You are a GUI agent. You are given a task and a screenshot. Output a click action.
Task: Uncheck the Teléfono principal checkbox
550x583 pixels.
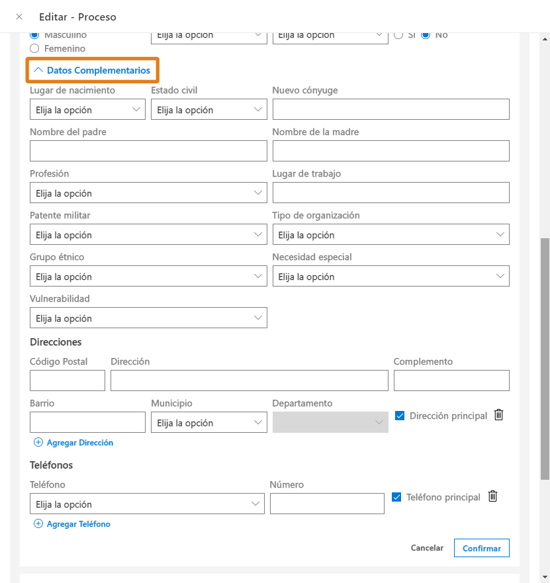click(396, 497)
